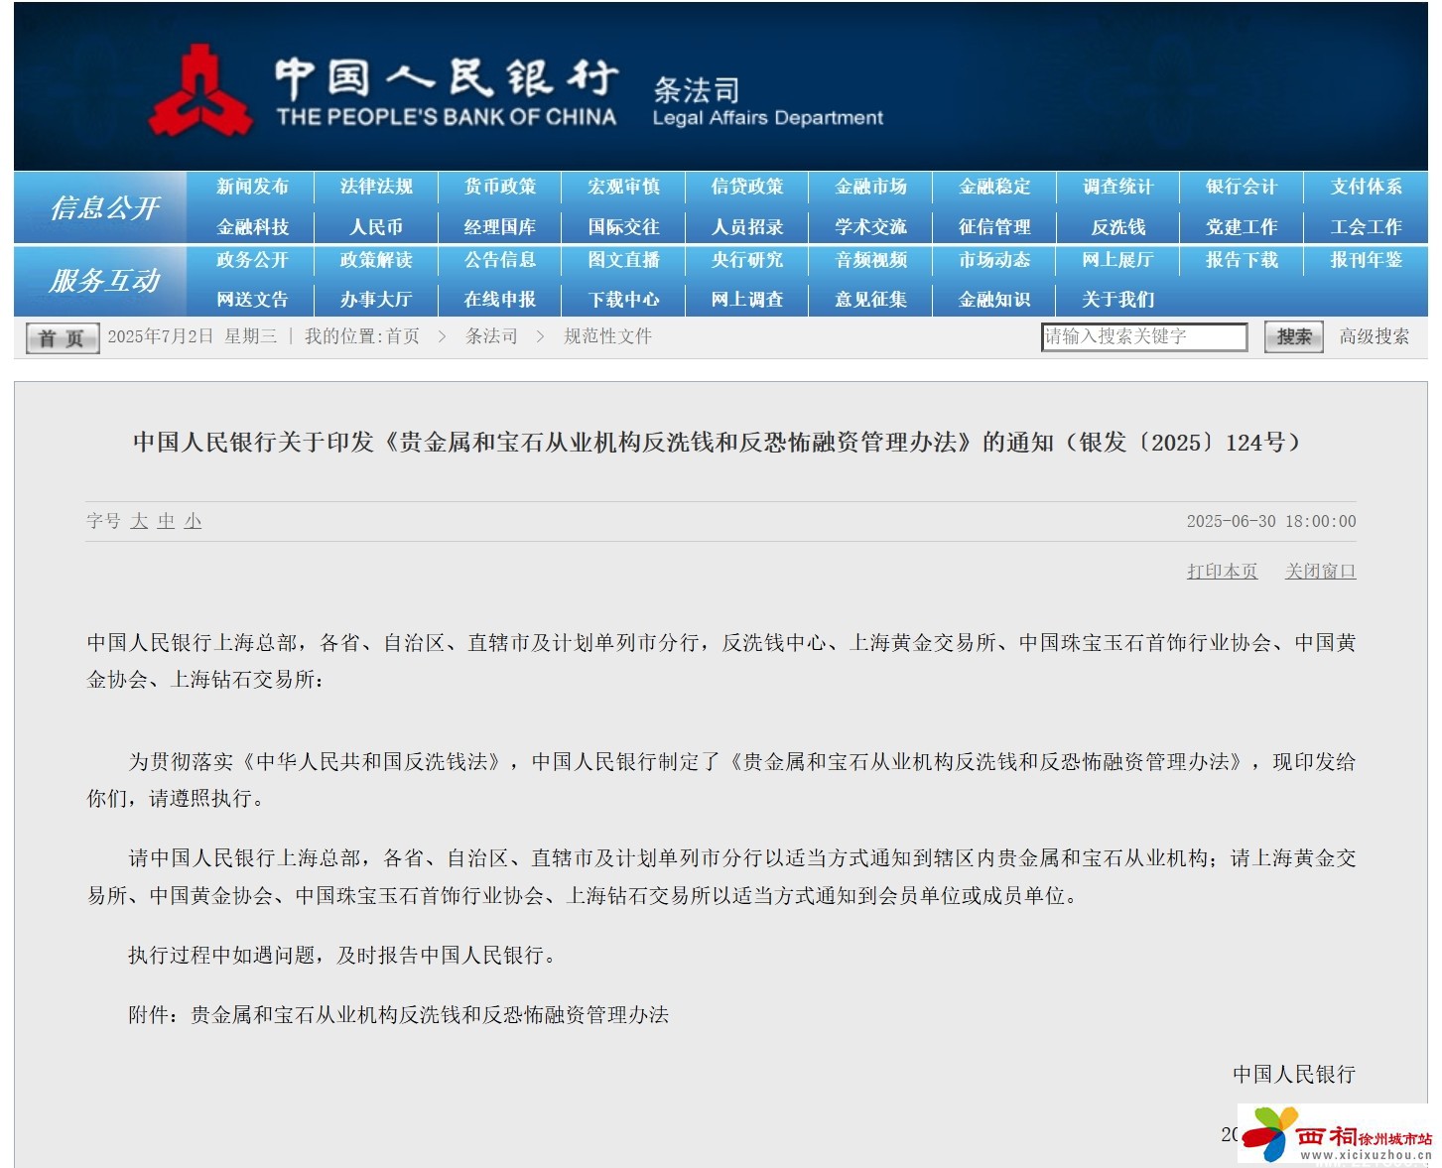The image size is (1442, 1168).
Task: Open the 反洗钱 section
Action: pyautogui.click(x=1116, y=225)
